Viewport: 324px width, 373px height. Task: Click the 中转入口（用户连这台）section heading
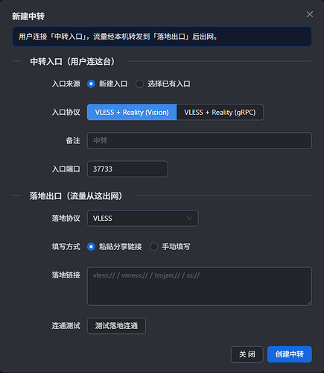tap(72, 61)
